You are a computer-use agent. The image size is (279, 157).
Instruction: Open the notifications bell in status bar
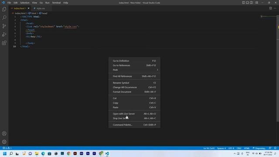tap(275, 148)
